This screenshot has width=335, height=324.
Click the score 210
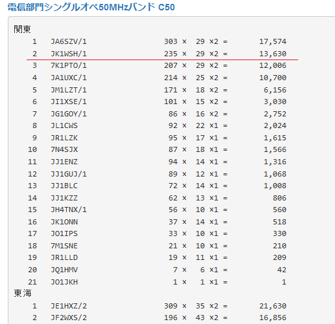(280, 246)
